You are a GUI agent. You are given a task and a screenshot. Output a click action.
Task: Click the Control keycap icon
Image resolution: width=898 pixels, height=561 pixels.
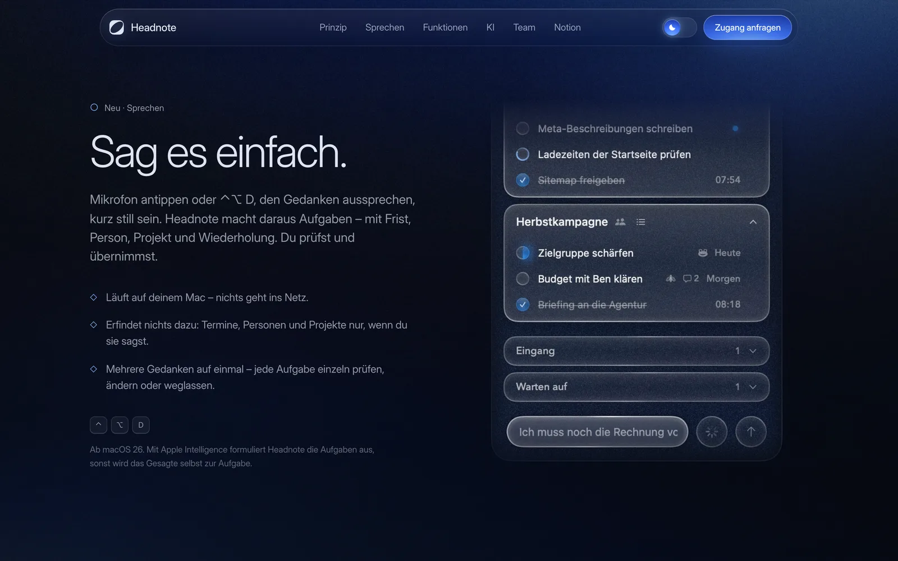click(98, 425)
